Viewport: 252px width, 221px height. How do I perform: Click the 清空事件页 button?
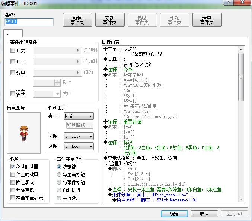tap(207, 20)
